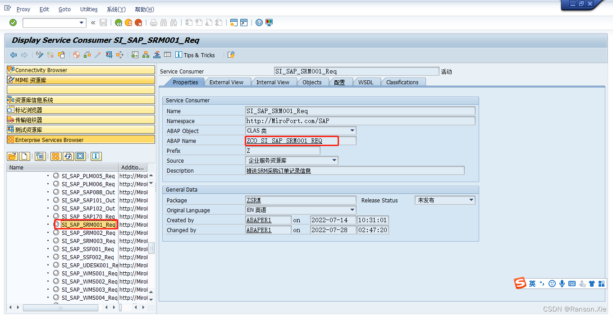Image resolution: width=613 pixels, height=316 pixels.
Task: Switch to the WSDL tab
Action: tap(366, 82)
